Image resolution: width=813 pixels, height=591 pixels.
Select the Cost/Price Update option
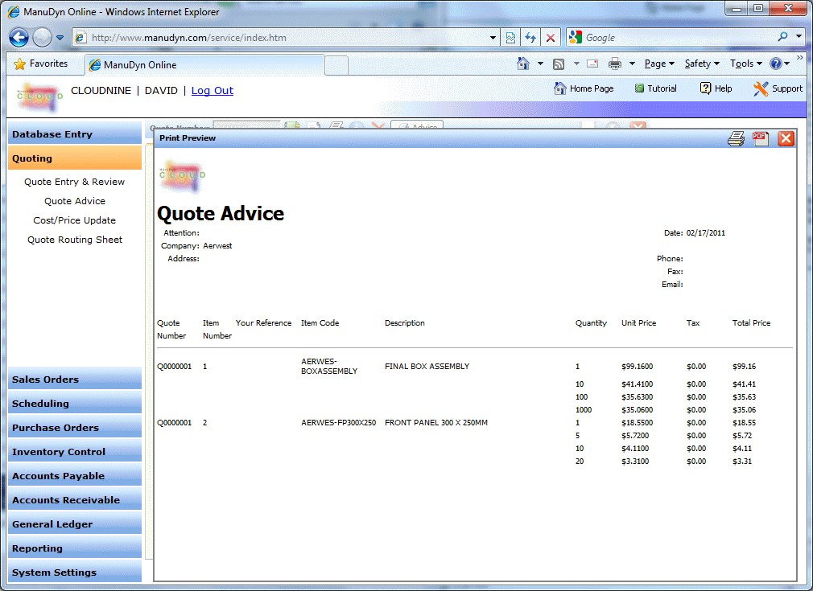pyautogui.click(x=75, y=220)
